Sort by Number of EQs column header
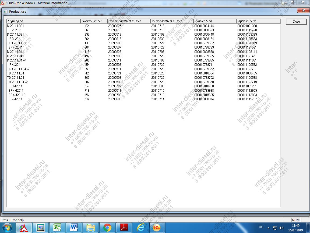310x233 pixels. pyautogui.click(x=94, y=21)
